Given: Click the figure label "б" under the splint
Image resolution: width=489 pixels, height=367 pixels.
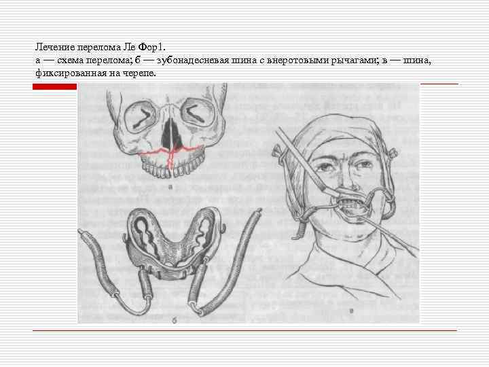Looking at the screenshot, I should pos(175,321).
